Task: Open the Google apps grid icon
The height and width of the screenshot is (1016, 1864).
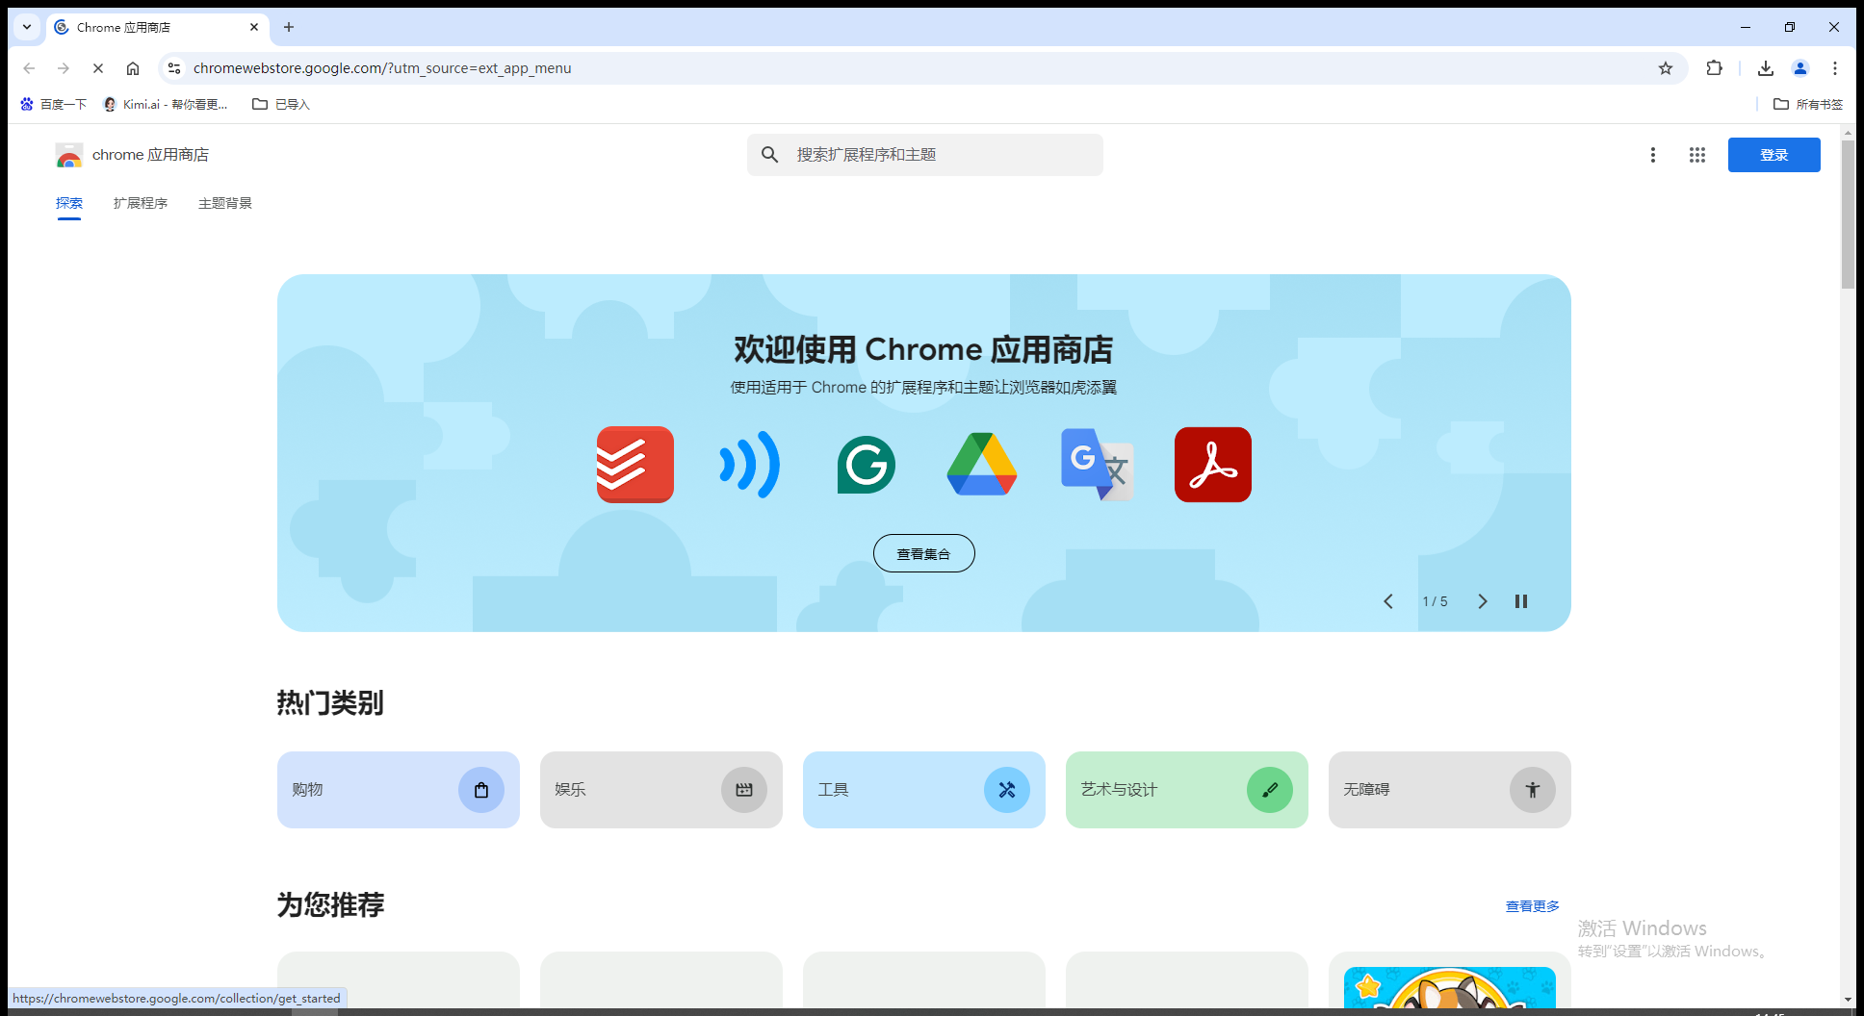Action: point(1697,155)
